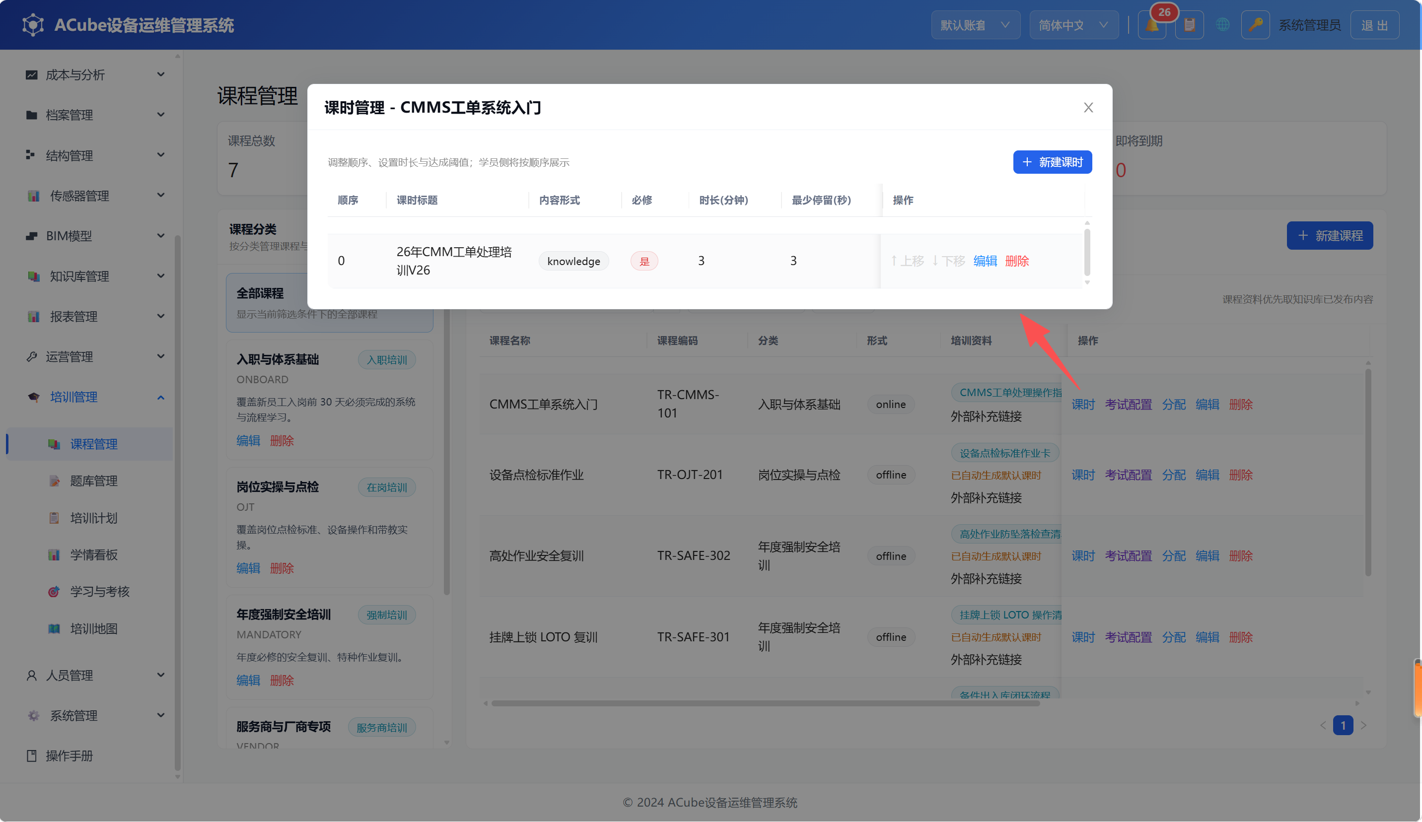Close the 课时管理 dialog with the X
Screen dimensions: 1422x822
click(x=1088, y=107)
